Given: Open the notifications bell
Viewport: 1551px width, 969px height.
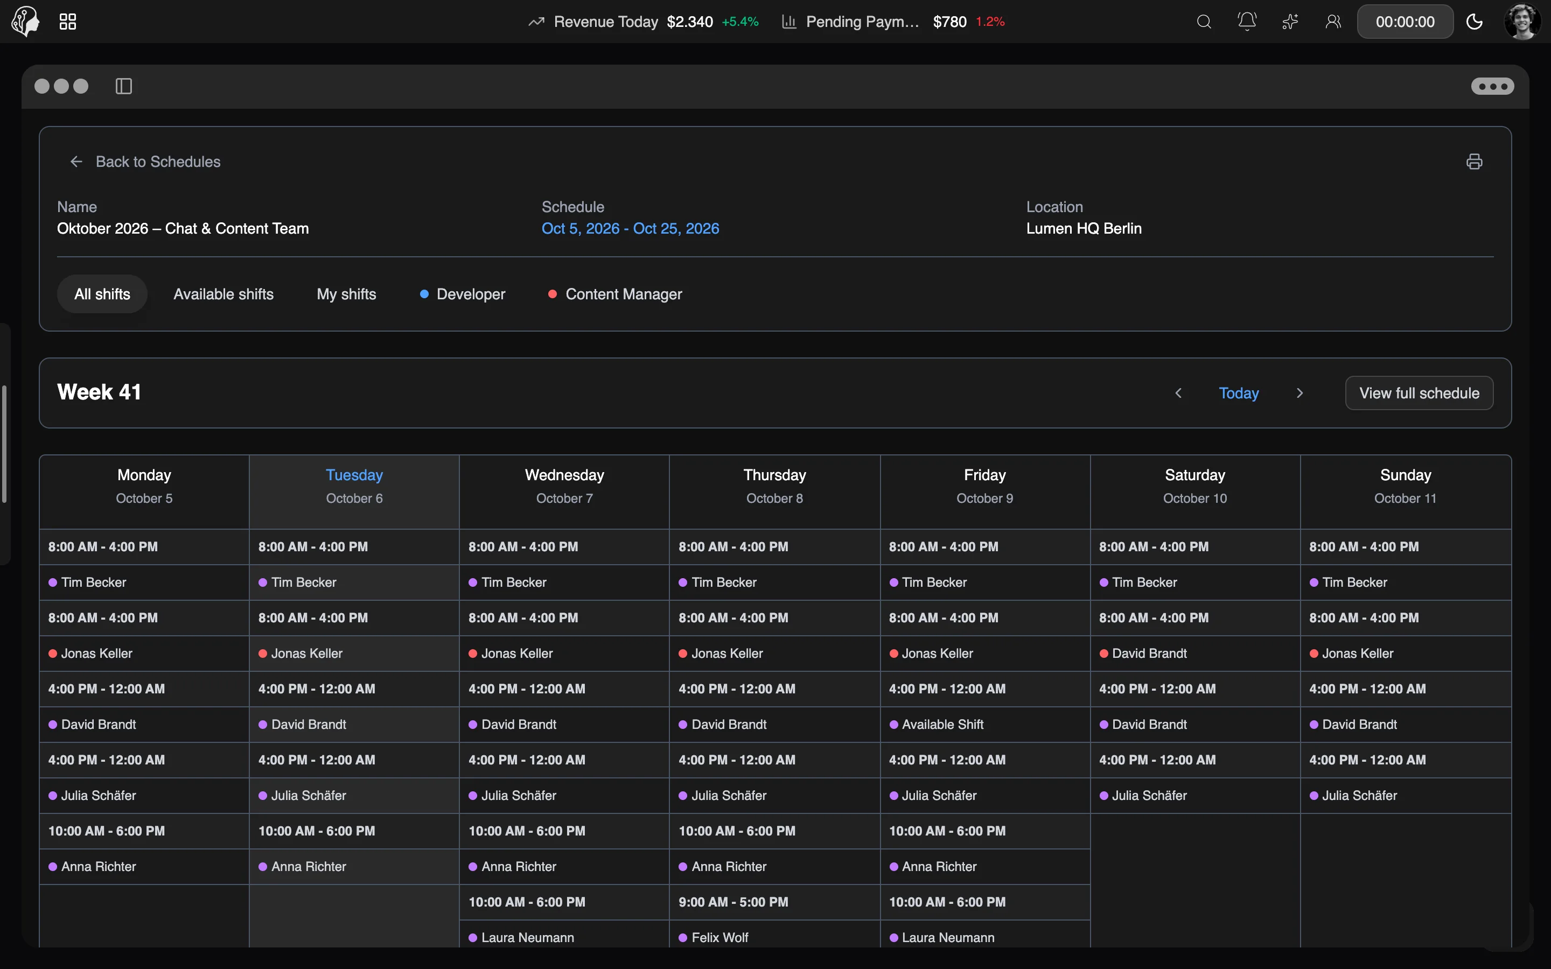Looking at the screenshot, I should click(x=1247, y=22).
